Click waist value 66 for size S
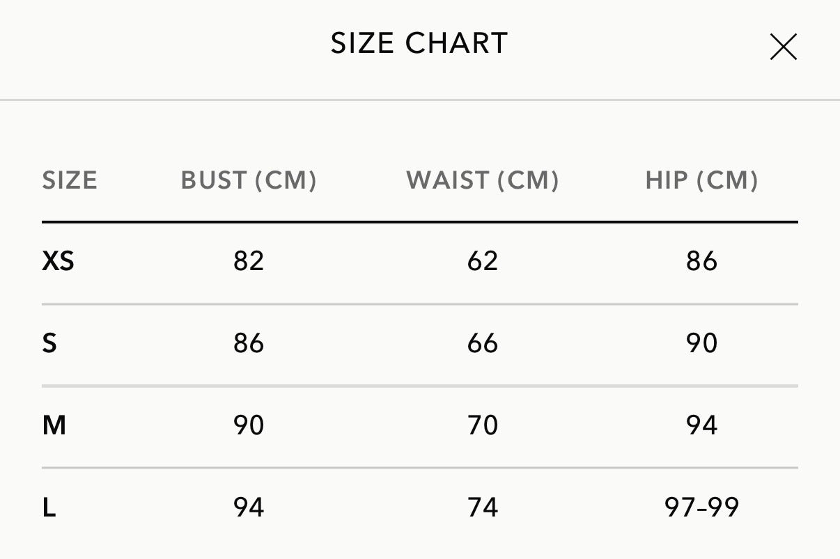Viewport: 840px width, 559px height. [483, 343]
